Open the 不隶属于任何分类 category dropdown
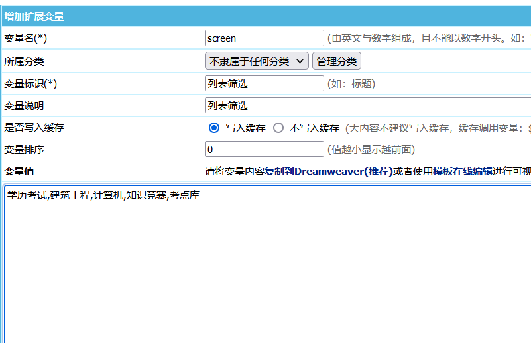Image resolution: width=531 pixels, height=343 pixels. [x=257, y=62]
